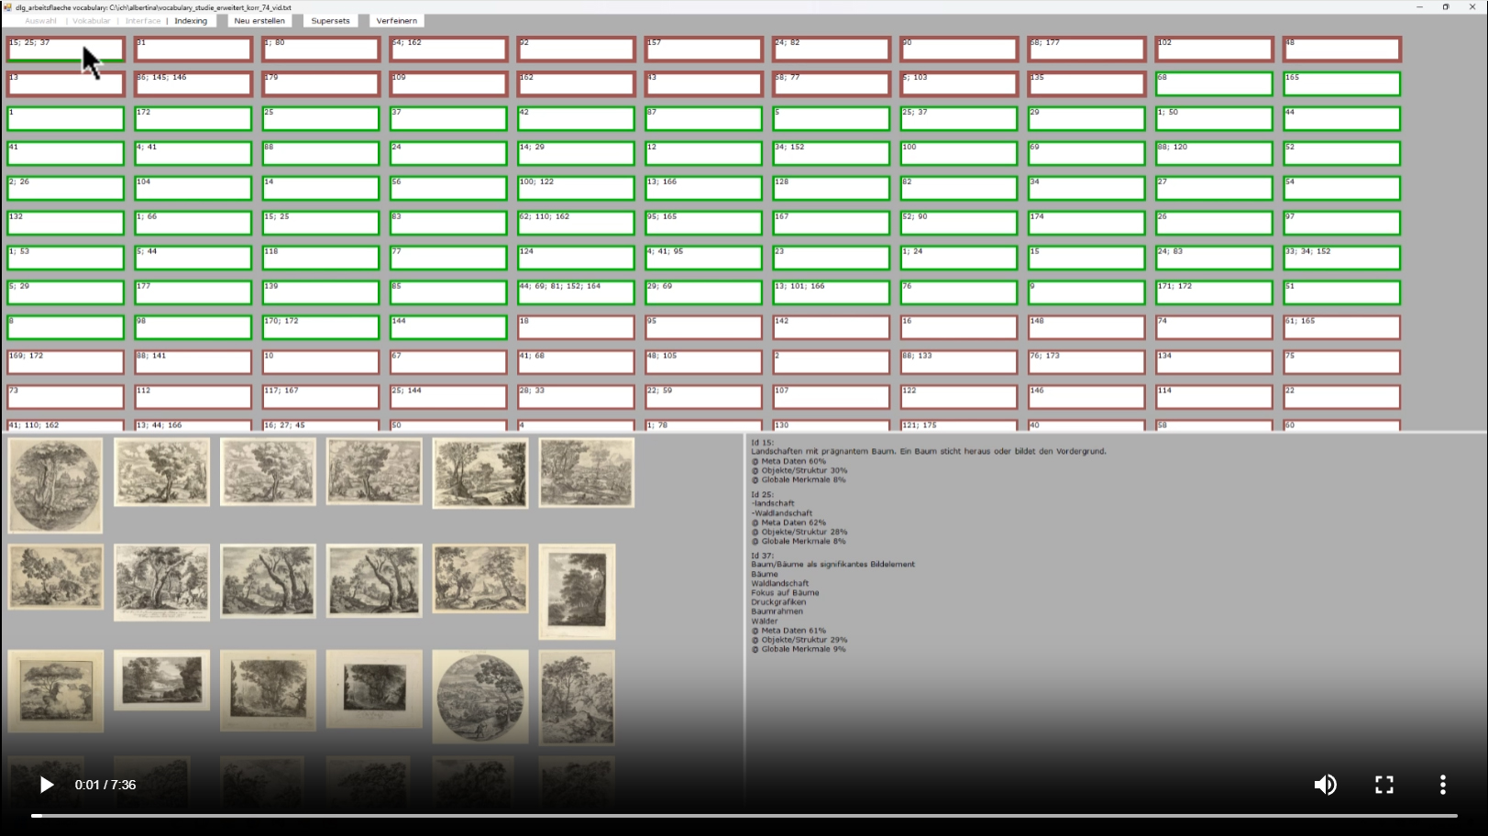
Task: Open the Supersets tab
Action: pyautogui.click(x=330, y=21)
